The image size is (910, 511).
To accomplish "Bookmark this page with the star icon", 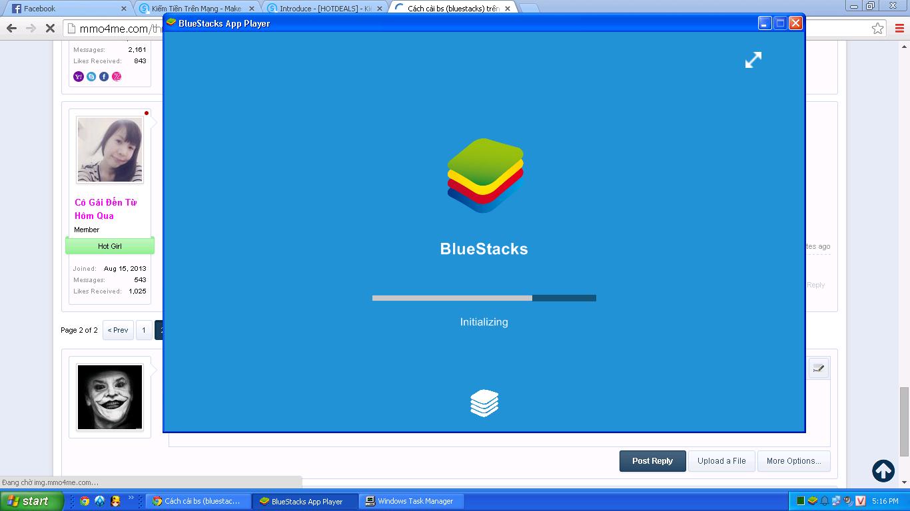I will (878, 28).
